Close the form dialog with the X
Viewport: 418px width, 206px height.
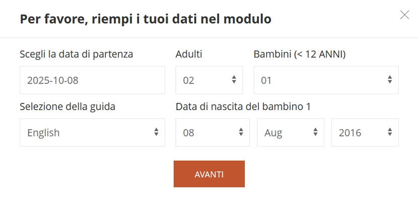click(404, 15)
